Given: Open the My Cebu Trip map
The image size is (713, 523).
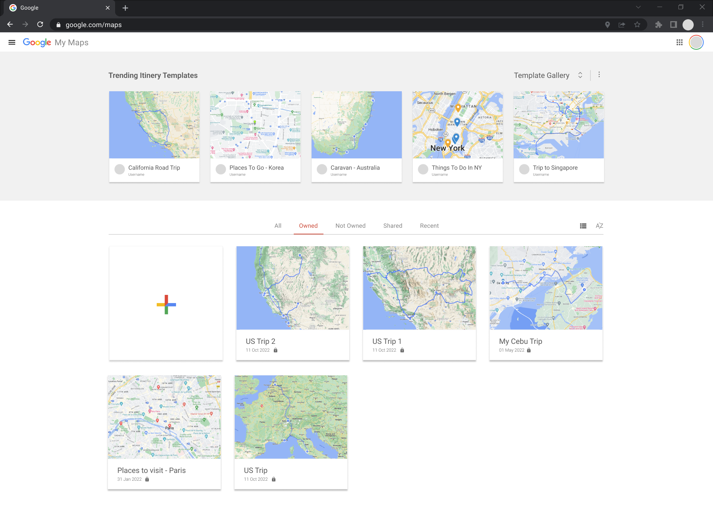Looking at the screenshot, I should (x=546, y=303).
